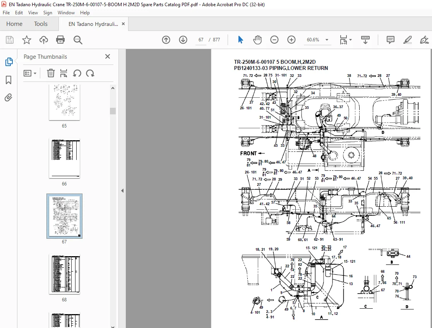
Task: Open the find text magnifier icon
Action: pyautogui.click(x=78, y=40)
